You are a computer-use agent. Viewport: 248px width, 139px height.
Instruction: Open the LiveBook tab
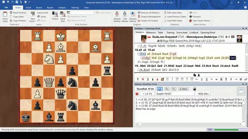click(194, 32)
